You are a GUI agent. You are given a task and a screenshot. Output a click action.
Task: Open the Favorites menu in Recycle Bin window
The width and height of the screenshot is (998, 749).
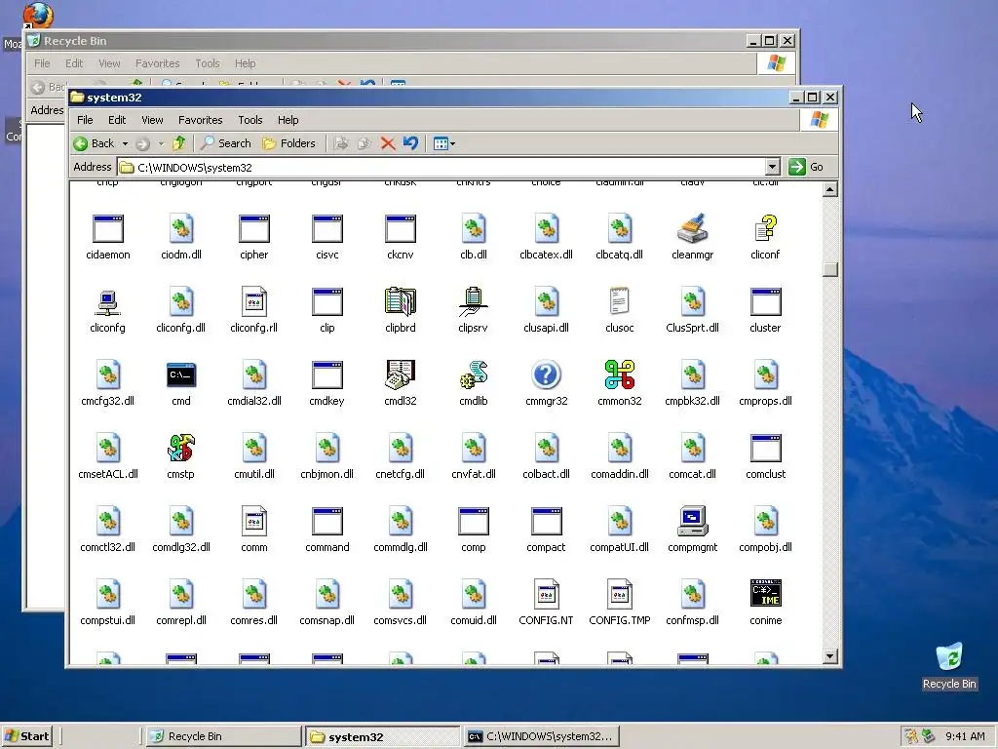coord(157,63)
